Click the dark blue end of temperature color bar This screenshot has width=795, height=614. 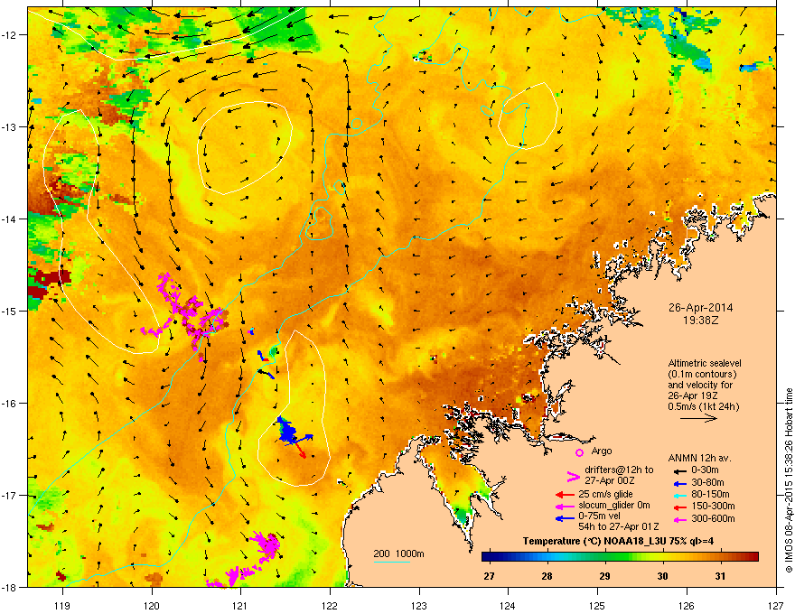coord(488,557)
